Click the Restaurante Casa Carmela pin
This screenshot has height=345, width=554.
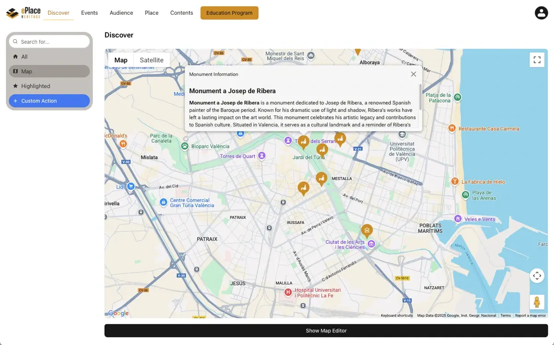tap(452, 128)
